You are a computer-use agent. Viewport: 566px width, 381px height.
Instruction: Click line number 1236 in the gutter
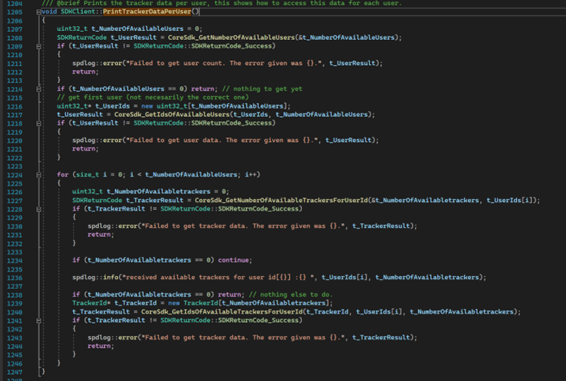click(x=14, y=278)
